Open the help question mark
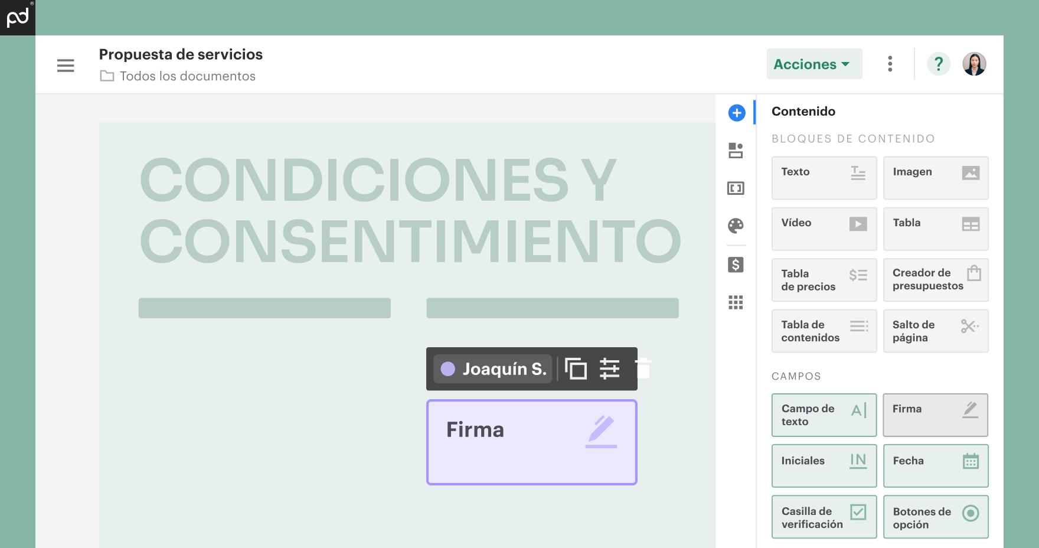The image size is (1039, 548). [x=938, y=64]
